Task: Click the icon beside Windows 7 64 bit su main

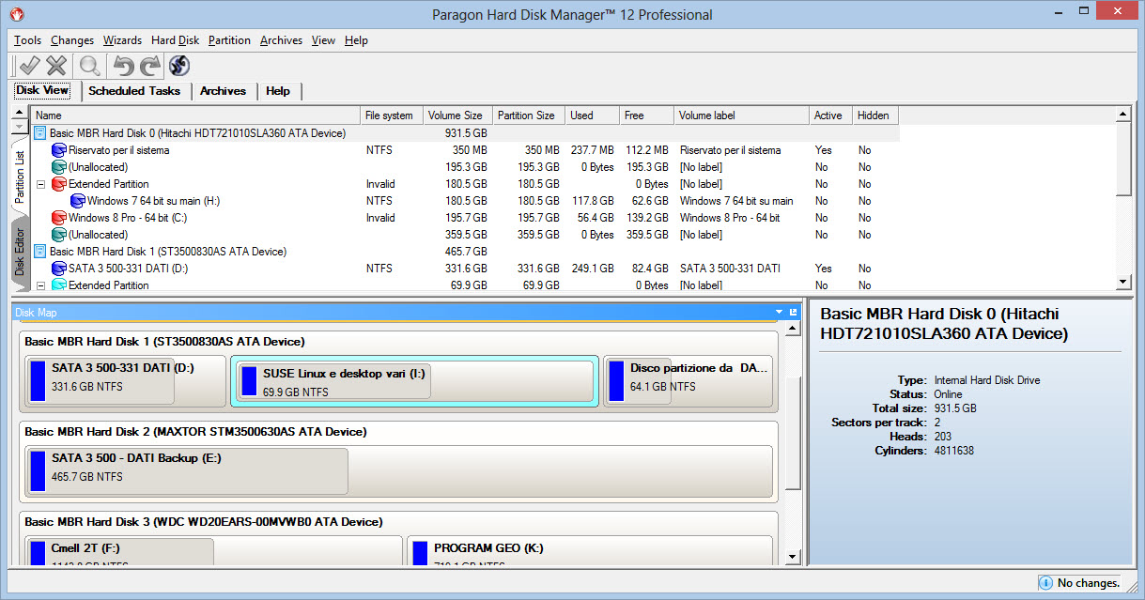Action: [78, 201]
